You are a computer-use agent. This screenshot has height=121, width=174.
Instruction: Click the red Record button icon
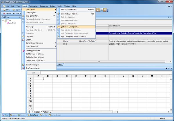(4, 14)
